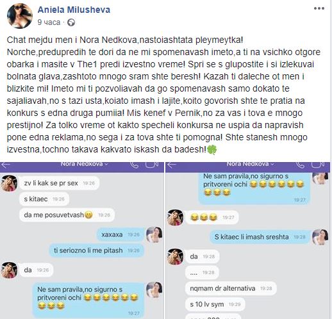Start video call in right Viber chat
This screenshot has width=332, height=319.
coord(318,165)
